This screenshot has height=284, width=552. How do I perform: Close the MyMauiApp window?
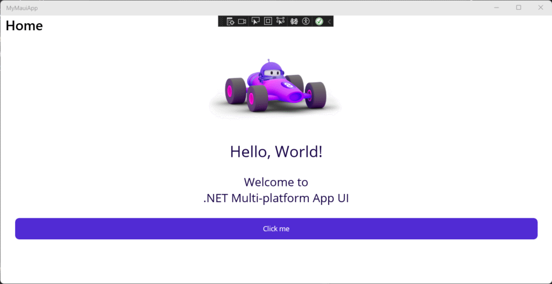coord(541,8)
